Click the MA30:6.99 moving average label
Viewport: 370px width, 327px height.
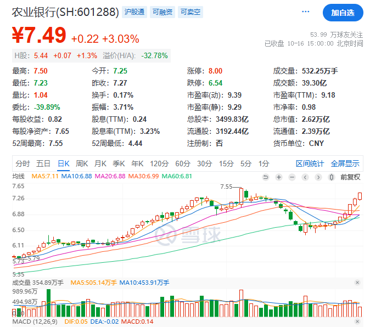pyautogui.click(x=143, y=176)
